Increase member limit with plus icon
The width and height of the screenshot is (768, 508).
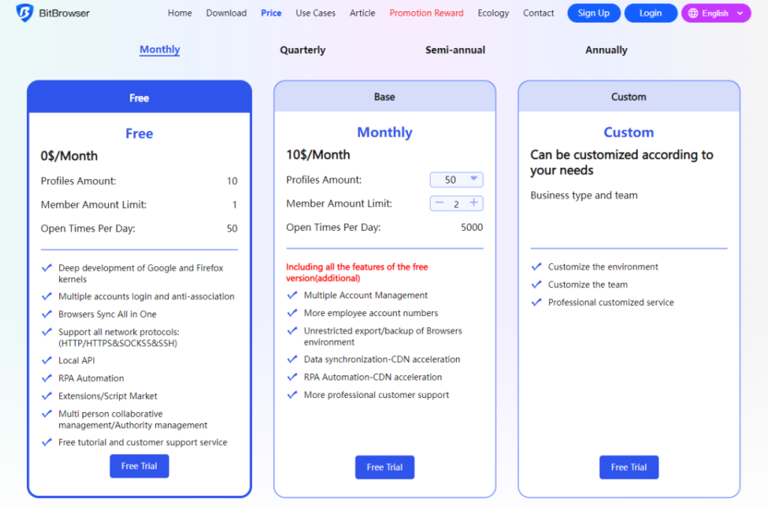474,202
